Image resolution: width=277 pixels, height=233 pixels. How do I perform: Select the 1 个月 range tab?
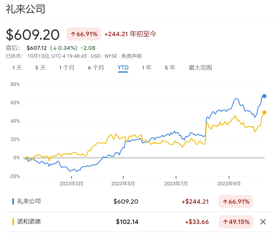[67, 68]
